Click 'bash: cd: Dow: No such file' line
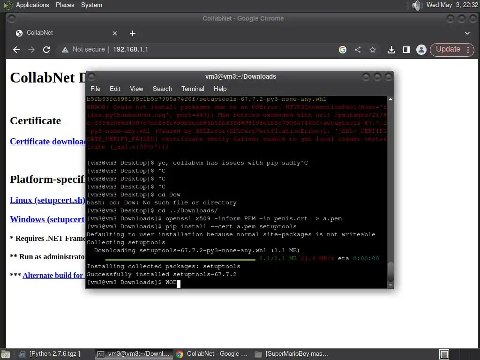Viewport: 480px width, 360px height. pyautogui.click(x=162, y=202)
